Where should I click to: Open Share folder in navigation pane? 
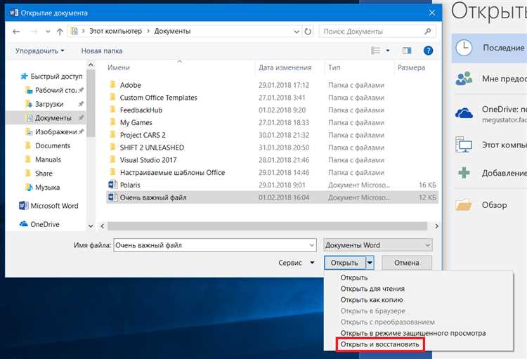[x=39, y=174]
